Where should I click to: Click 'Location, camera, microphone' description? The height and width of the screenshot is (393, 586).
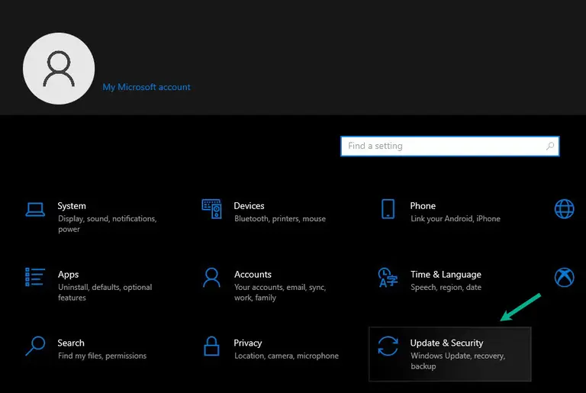[286, 356]
